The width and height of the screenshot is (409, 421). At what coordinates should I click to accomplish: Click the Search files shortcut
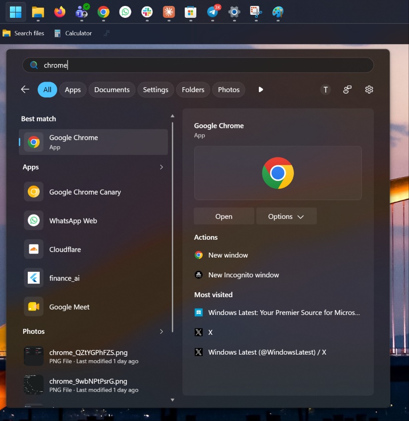(23, 33)
